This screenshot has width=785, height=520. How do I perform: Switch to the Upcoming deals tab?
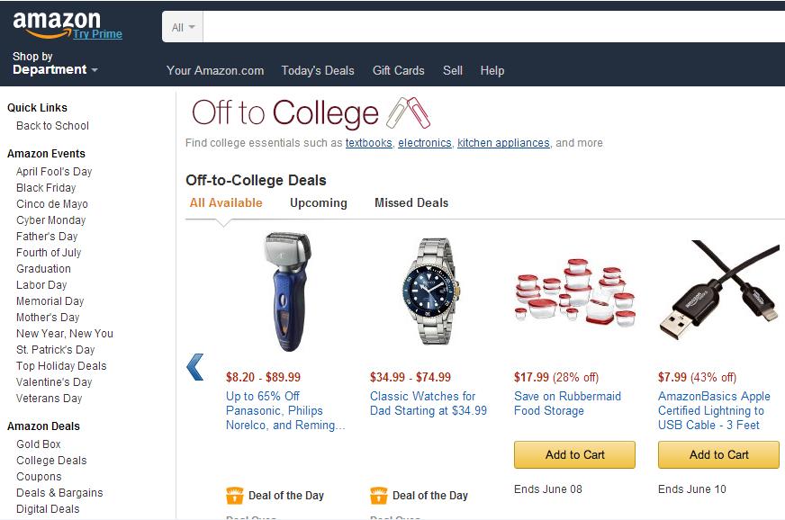(x=318, y=202)
